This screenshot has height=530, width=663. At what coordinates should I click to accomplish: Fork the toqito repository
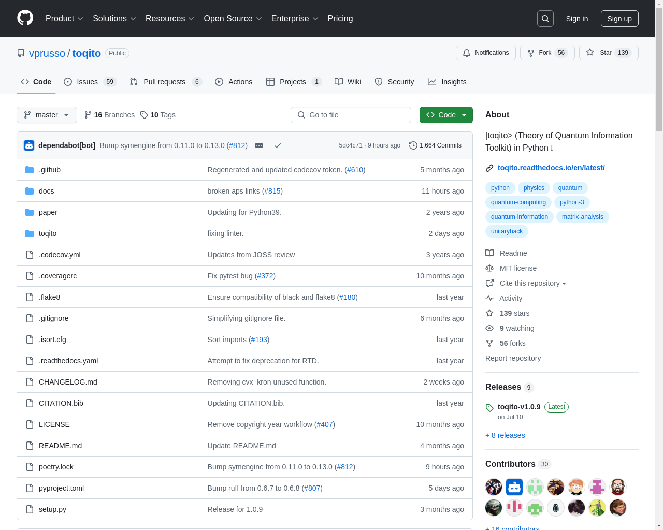pos(547,53)
